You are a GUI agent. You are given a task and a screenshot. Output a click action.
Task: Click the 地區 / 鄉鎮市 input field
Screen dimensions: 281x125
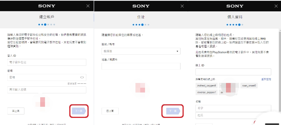pyautogui.click(x=141, y=66)
